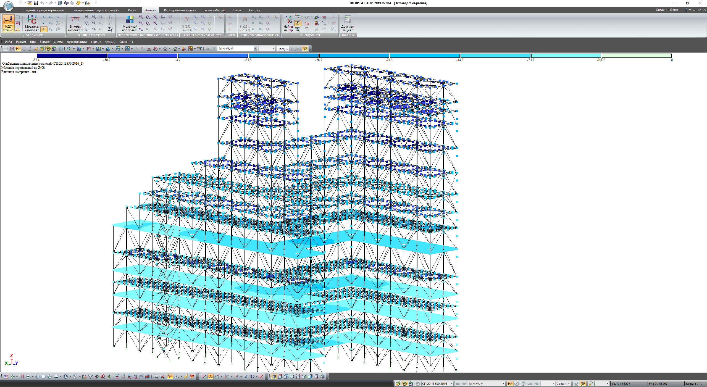Toggle the X displacement direction button
Viewport: 707px width, 387px height.
coord(43,17)
